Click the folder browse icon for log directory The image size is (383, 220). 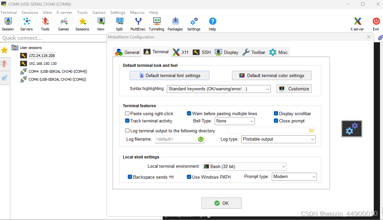click(311, 131)
